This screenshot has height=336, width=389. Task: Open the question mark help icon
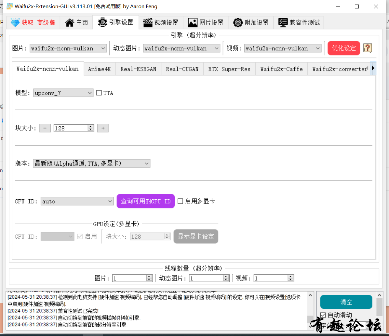tap(368, 48)
